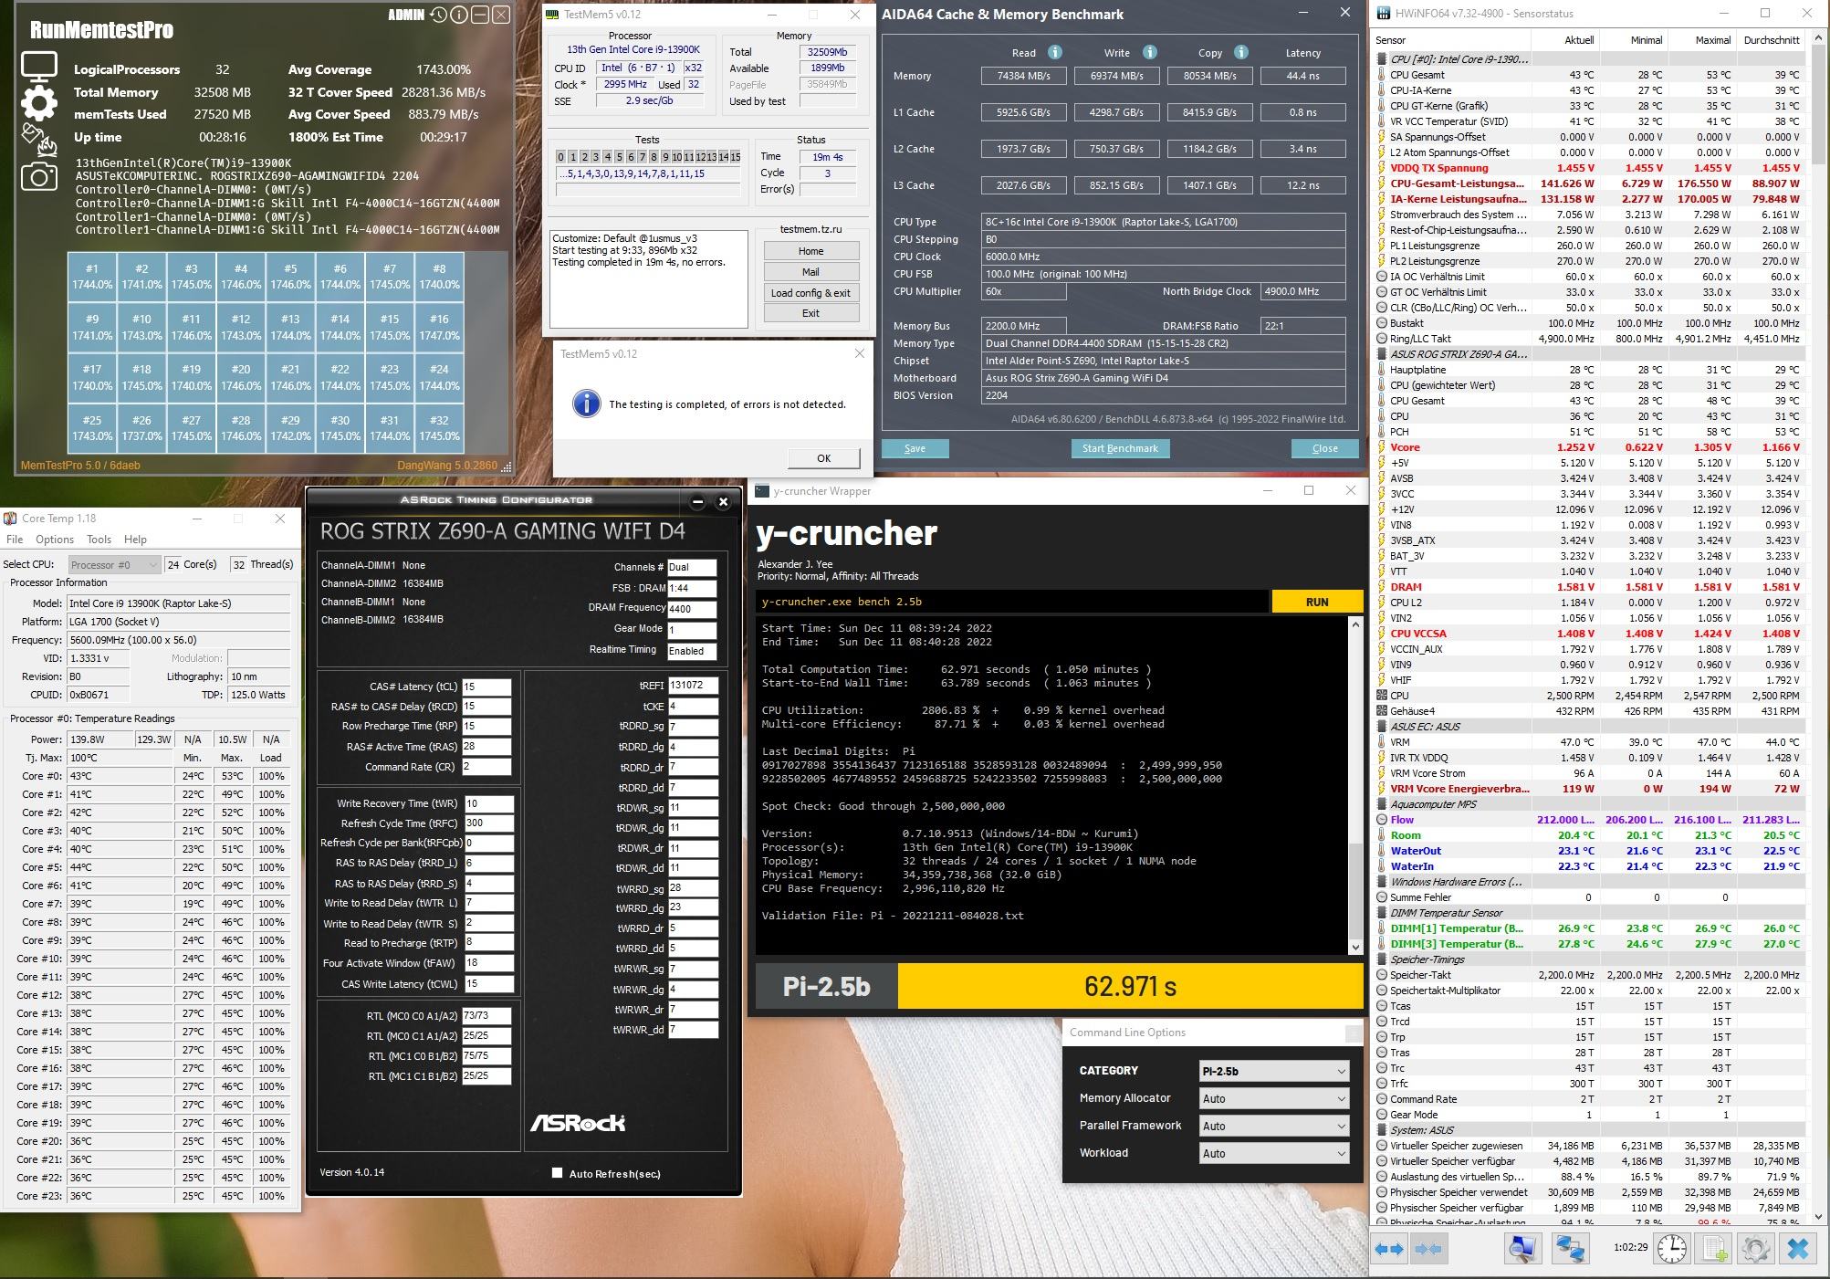Click TestMem5 title bar app icon
The height and width of the screenshot is (1279, 1830).
(551, 14)
